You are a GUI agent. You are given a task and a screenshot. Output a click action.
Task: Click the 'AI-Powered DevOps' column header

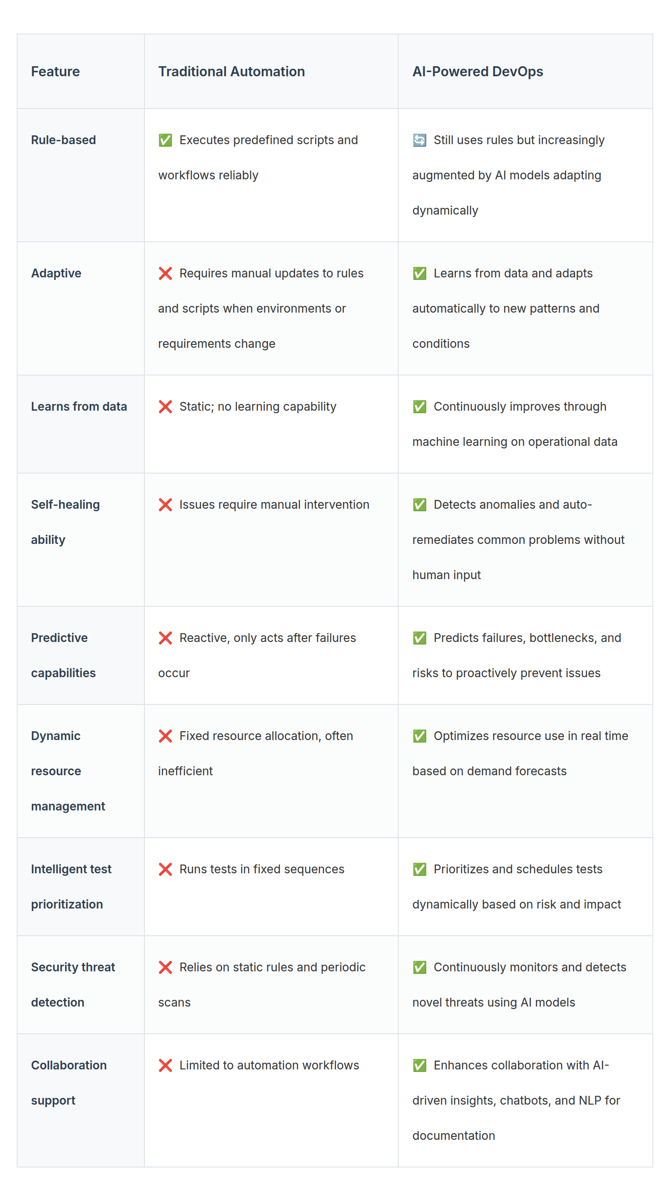(477, 71)
